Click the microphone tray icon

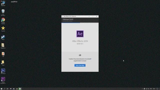point(144,89)
